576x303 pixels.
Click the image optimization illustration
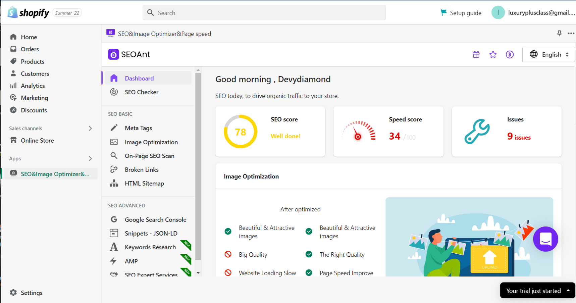(469, 237)
